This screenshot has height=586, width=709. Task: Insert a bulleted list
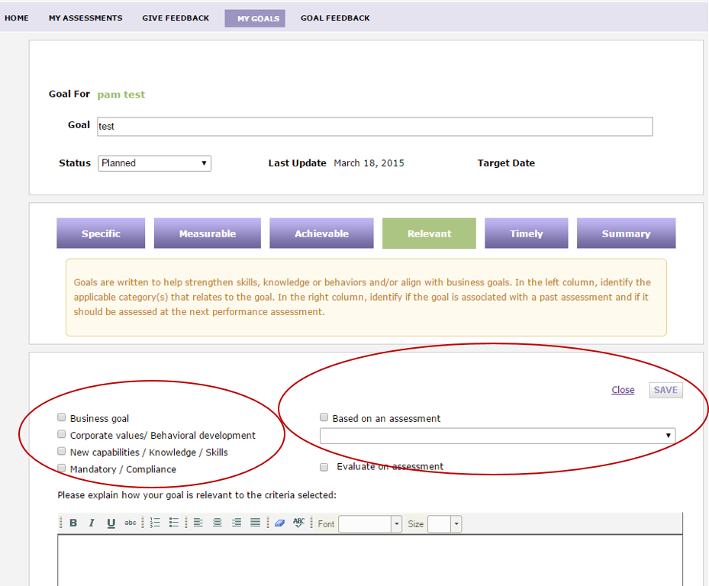pyautogui.click(x=174, y=523)
